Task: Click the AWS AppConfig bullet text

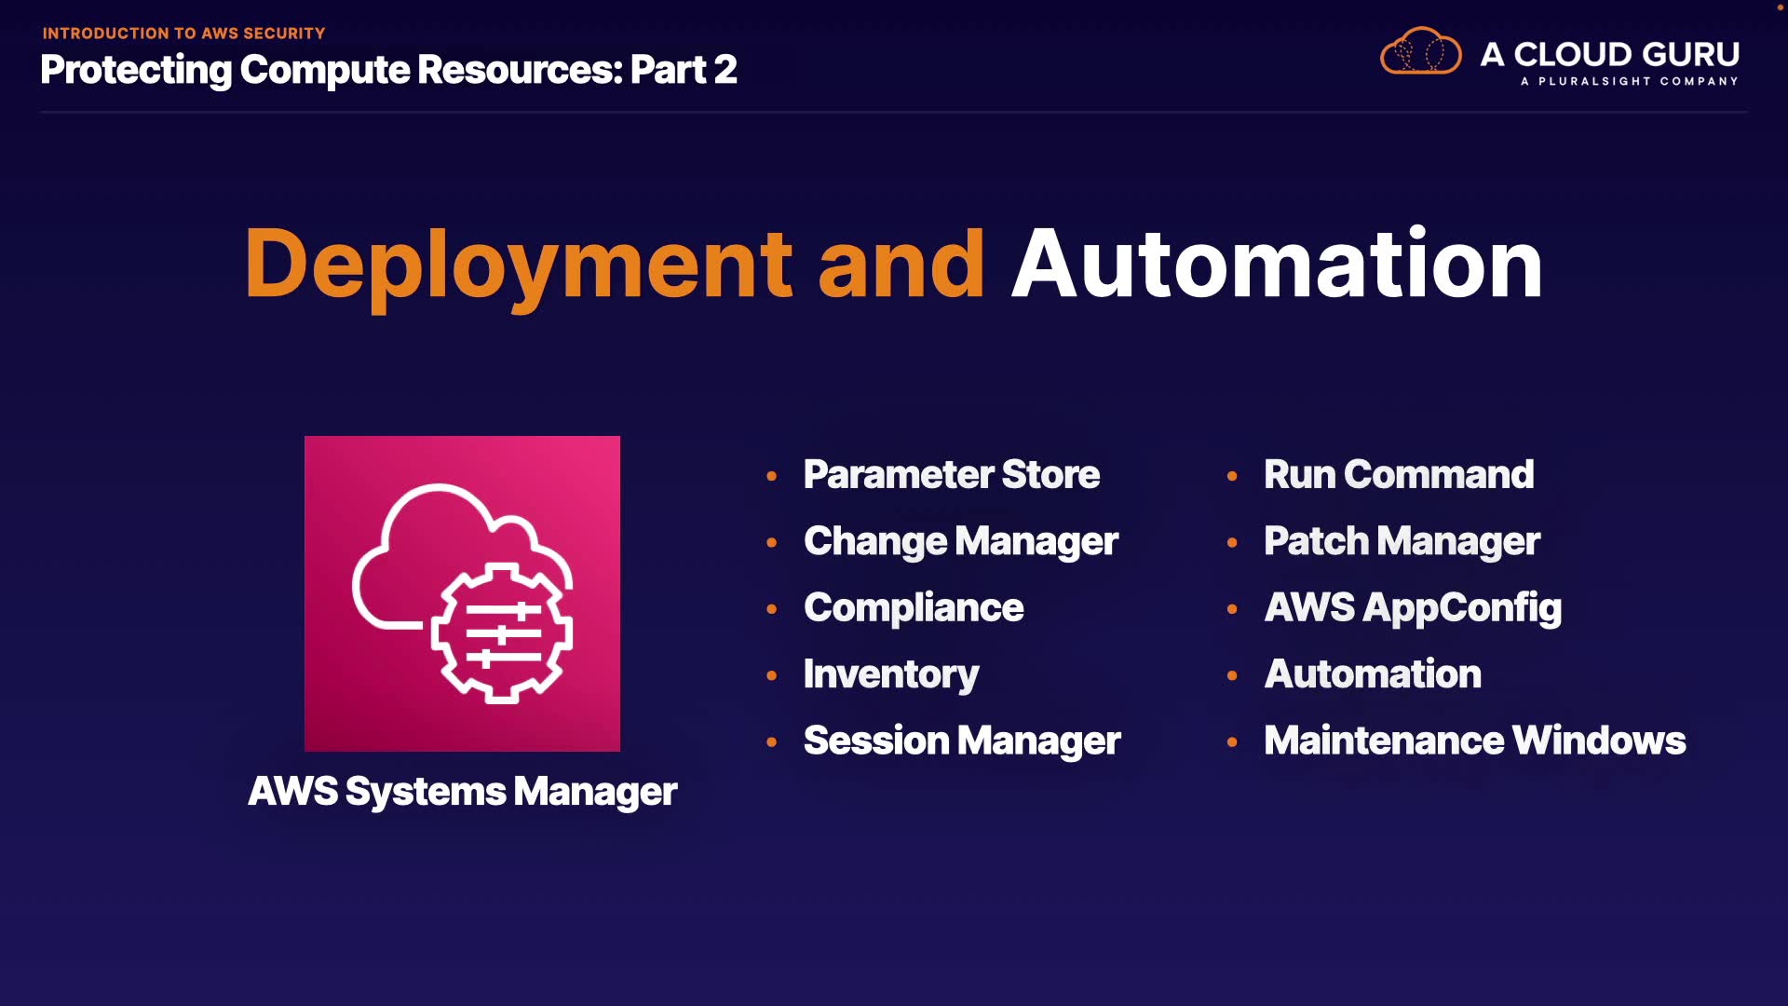Action: [1412, 608]
